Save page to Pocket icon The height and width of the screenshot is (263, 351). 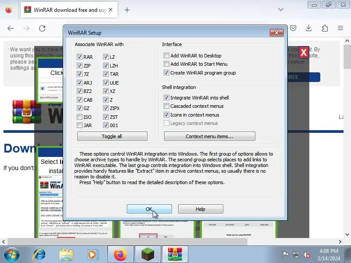(293, 28)
